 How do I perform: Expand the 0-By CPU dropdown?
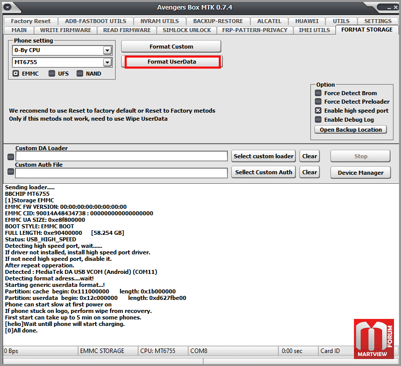coord(108,51)
